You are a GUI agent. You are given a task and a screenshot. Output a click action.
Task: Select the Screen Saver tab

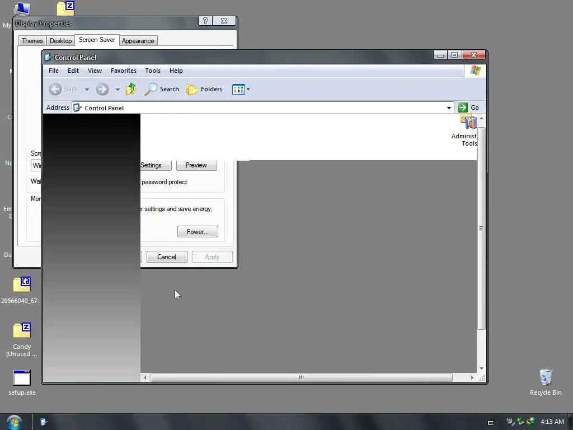point(97,40)
